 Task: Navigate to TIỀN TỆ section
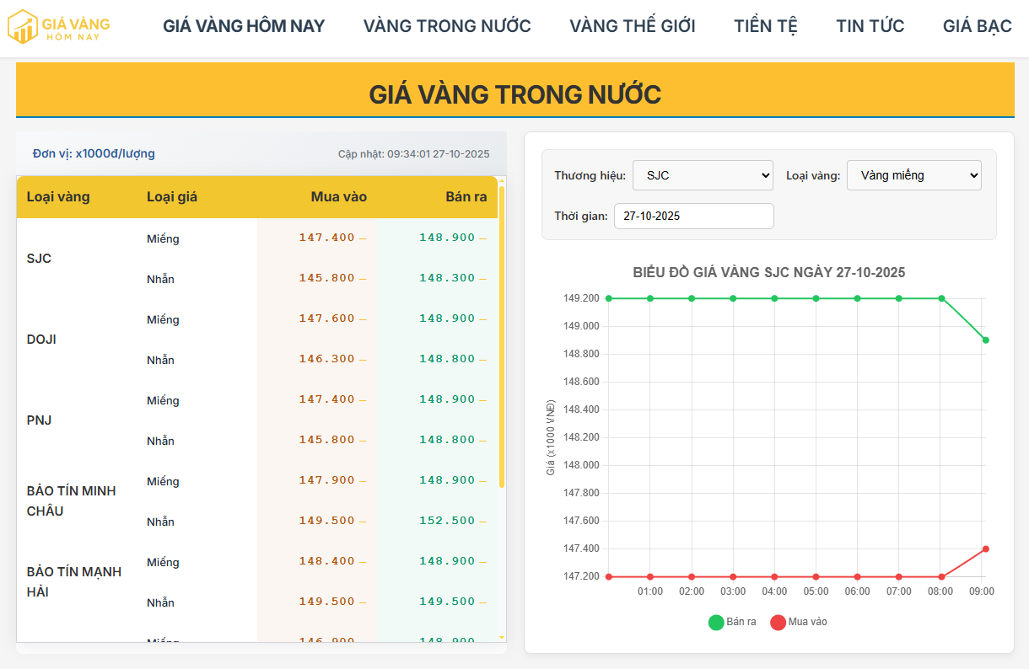765,26
